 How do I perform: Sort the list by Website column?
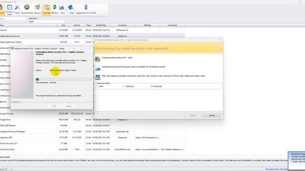[x=147, y=25]
